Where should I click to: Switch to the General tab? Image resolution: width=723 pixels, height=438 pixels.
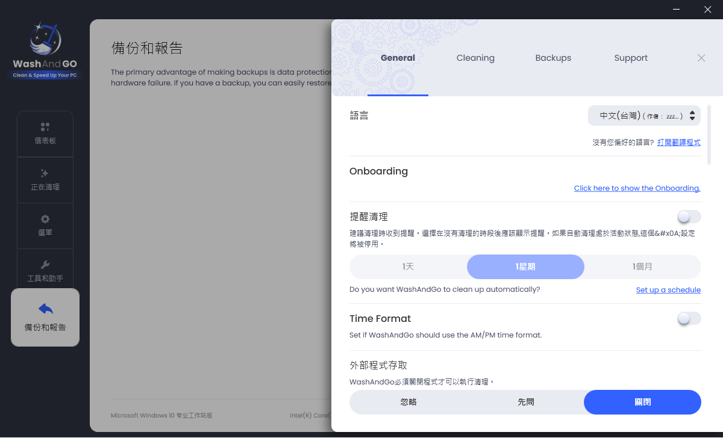[398, 58]
